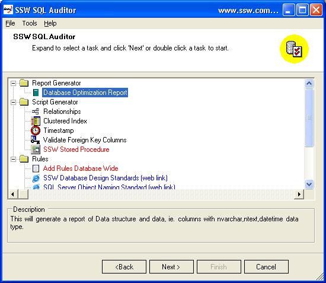The height and width of the screenshot is (283, 326).
Task: Click the Add Rules Database Wide document icon
Action: click(x=36, y=168)
